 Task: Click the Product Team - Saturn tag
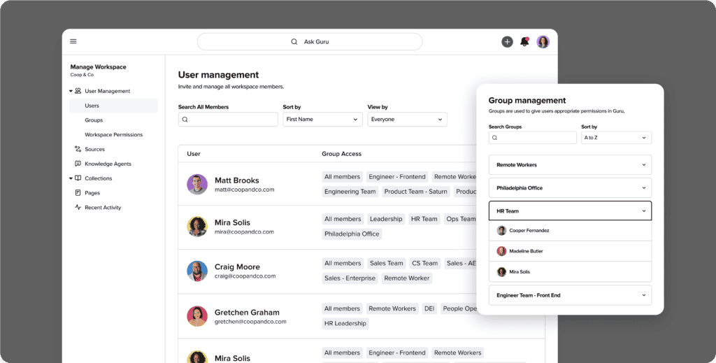(415, 192)
